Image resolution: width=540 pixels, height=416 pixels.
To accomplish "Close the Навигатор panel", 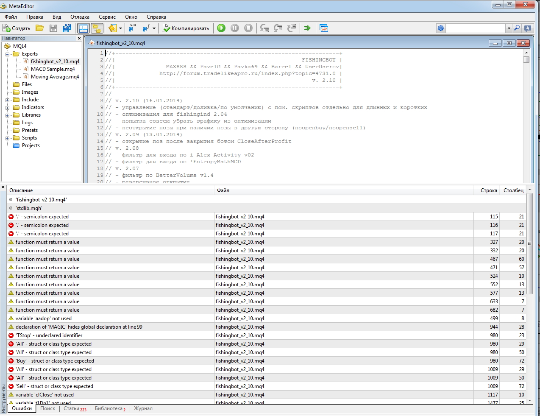I will 79,38.
